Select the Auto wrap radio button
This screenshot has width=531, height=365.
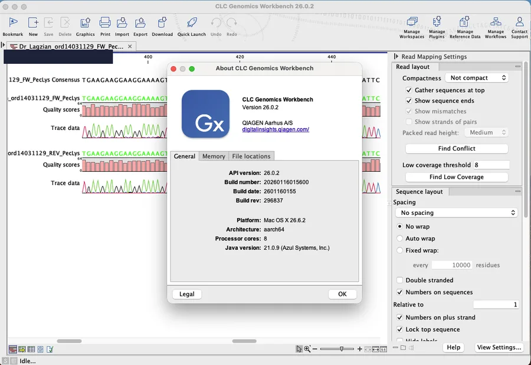coord(399,238)
